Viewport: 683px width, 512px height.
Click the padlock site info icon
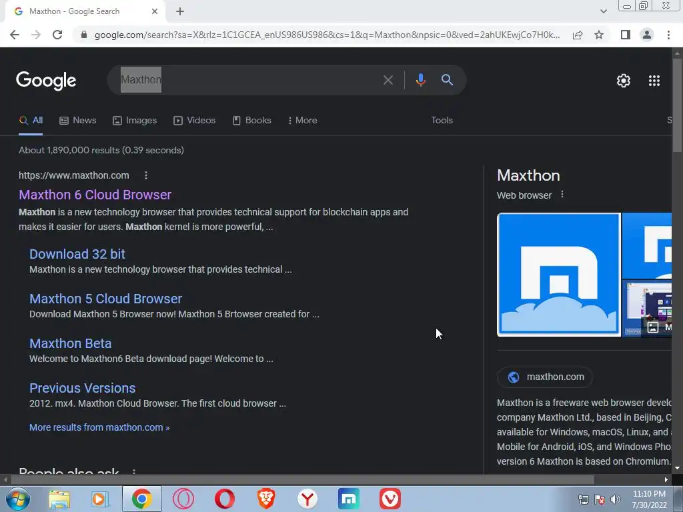pos(84,35)
